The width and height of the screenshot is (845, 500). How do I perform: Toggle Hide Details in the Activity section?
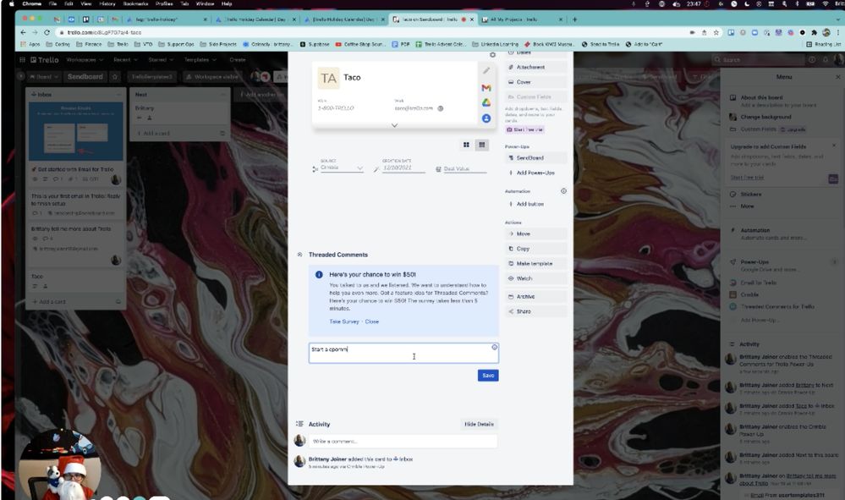[x=480, y=424]
